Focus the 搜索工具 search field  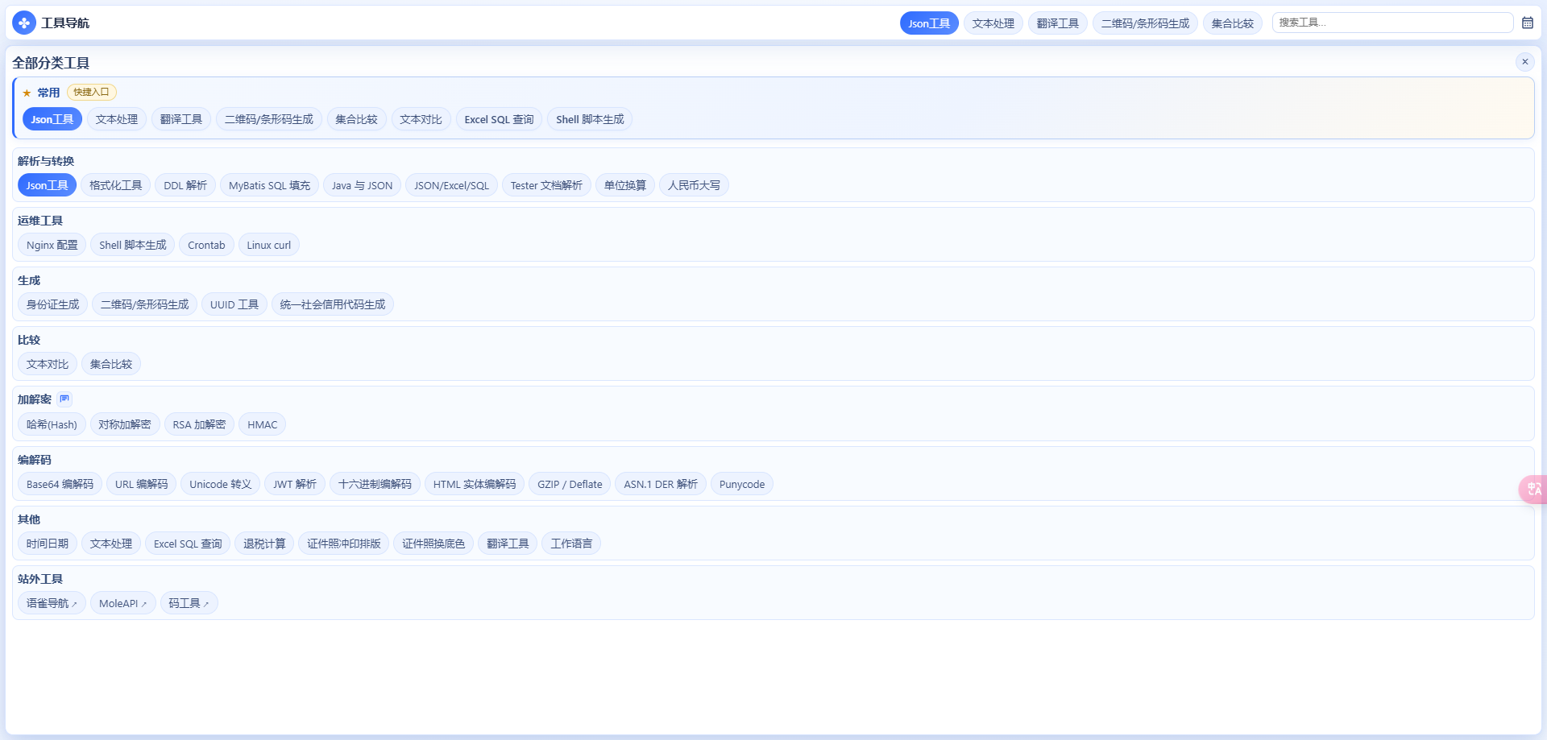point(1392,23)
